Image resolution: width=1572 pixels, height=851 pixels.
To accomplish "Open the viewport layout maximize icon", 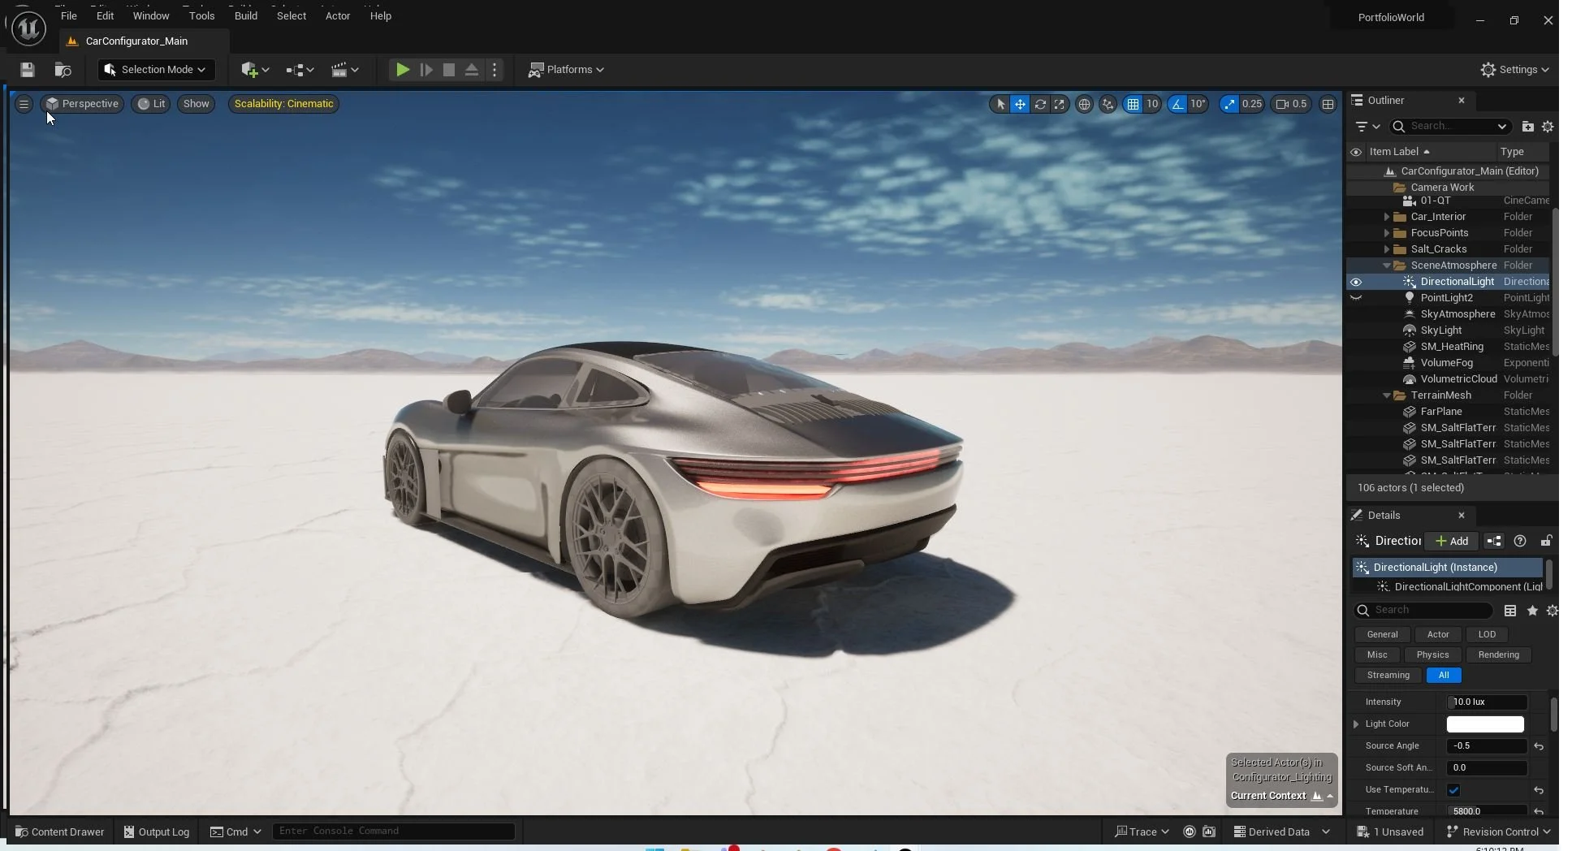I will click(1328, 104).
